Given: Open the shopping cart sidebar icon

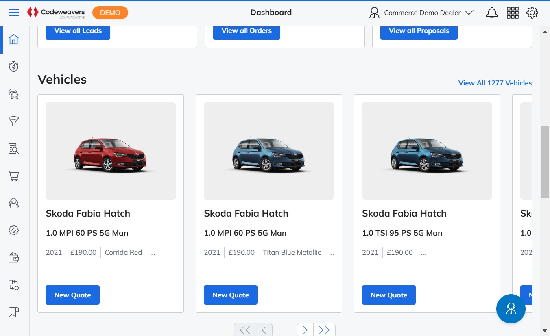Looking at the screenshot, I should (x=14, y=176).
